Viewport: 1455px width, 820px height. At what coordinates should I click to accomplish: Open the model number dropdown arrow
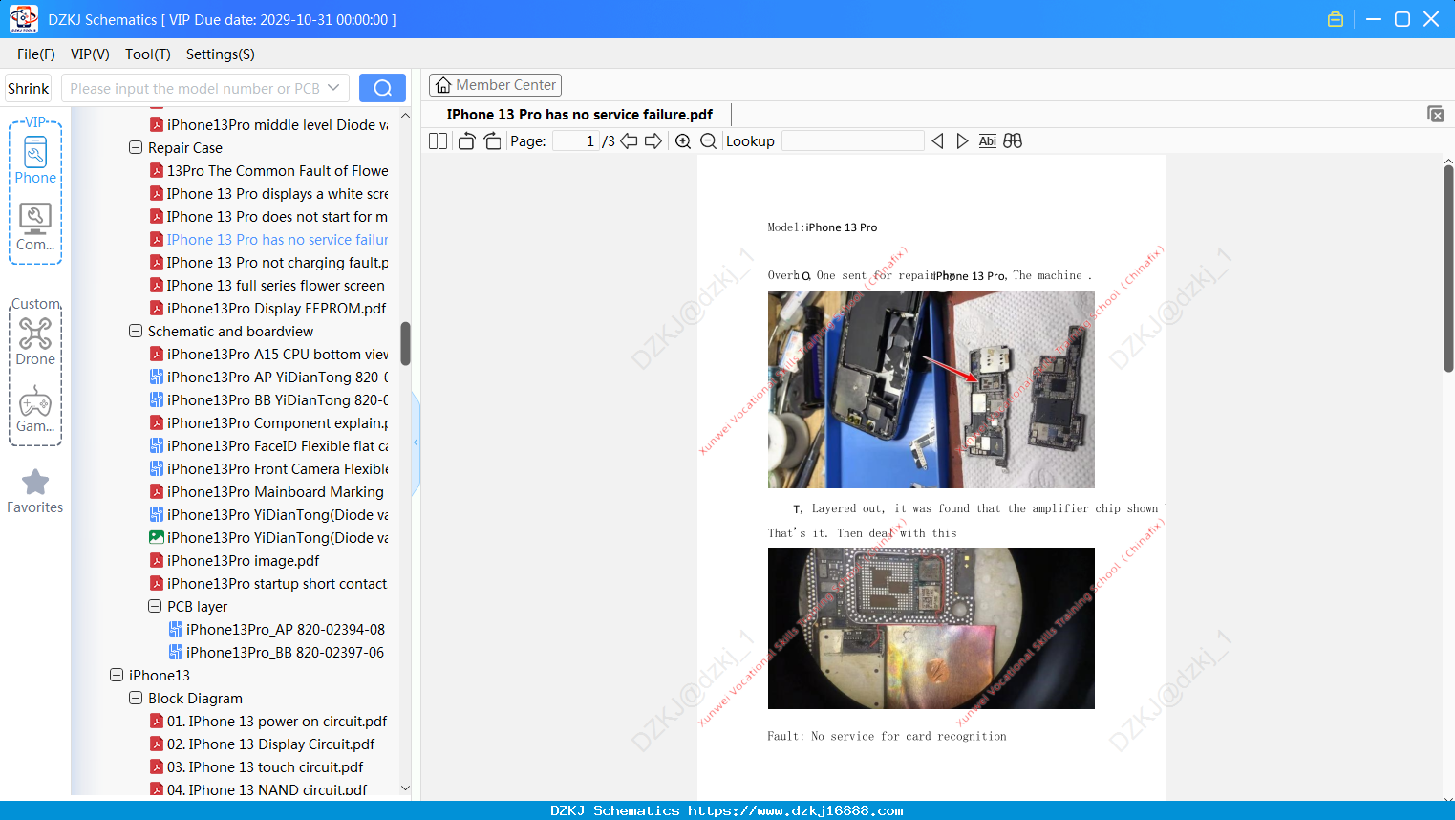tap(333, 88)
